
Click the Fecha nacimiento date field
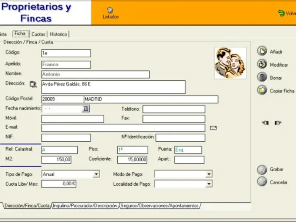click(x=62, y=108)
